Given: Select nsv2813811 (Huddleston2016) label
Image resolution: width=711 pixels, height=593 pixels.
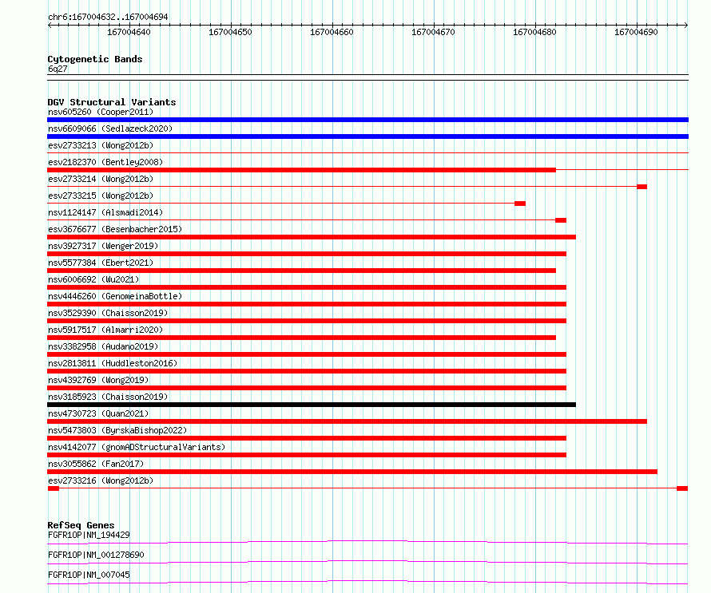Looking at the screenshot, I should (113, 363).
